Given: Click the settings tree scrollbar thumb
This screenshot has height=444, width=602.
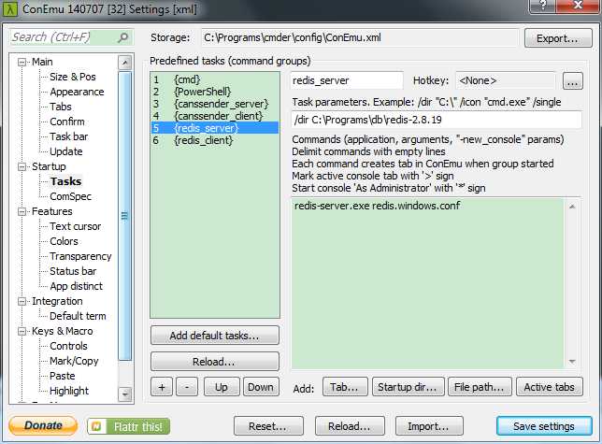Looking at the screenshot, I should click(124, 216).
